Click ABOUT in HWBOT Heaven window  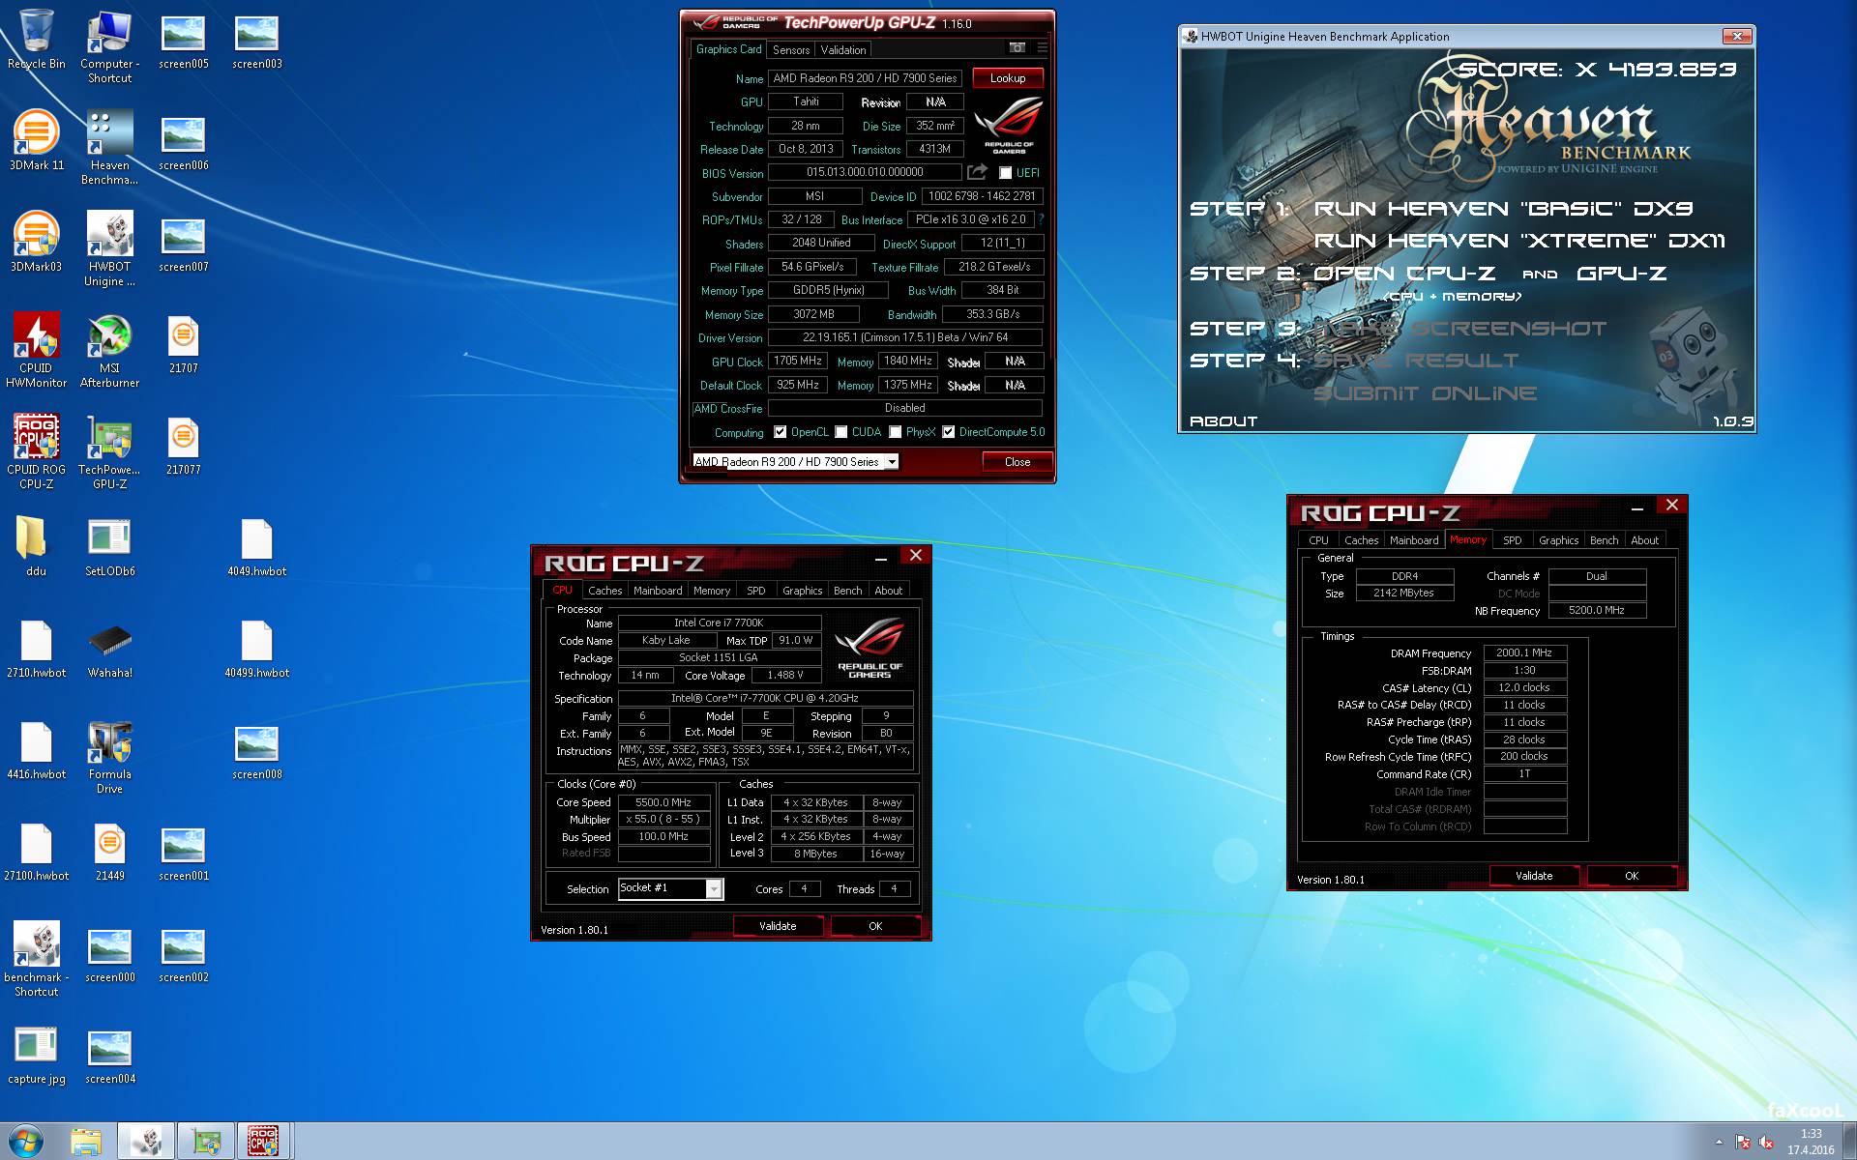coord(1223,421)
